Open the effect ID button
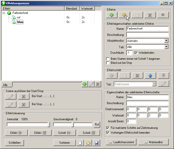This screenshot has width=174, height=149. tap(163, 15)
